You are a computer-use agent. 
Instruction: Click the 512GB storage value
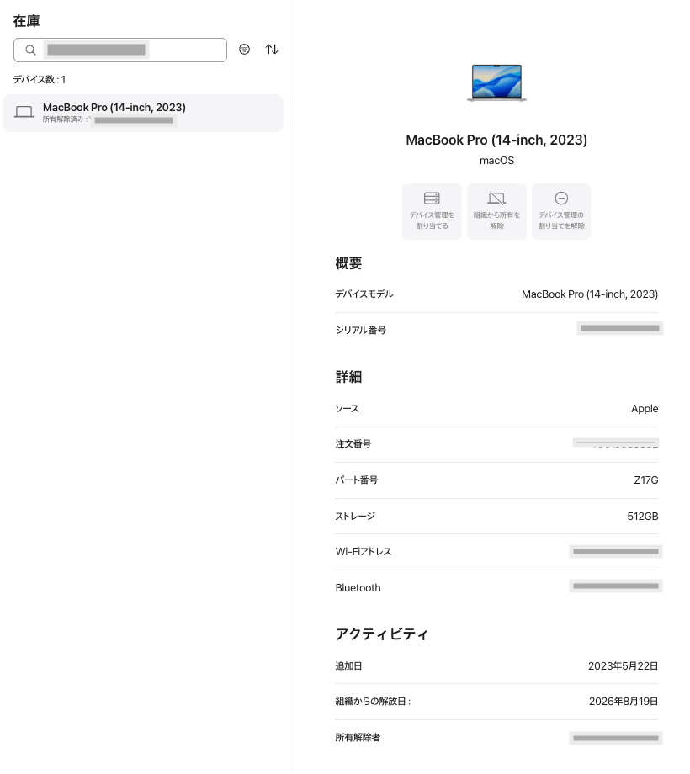coord(643,517)
